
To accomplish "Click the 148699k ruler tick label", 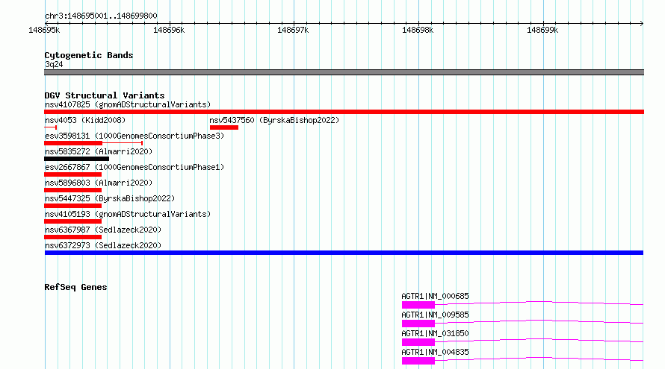I will click(542, 30).
